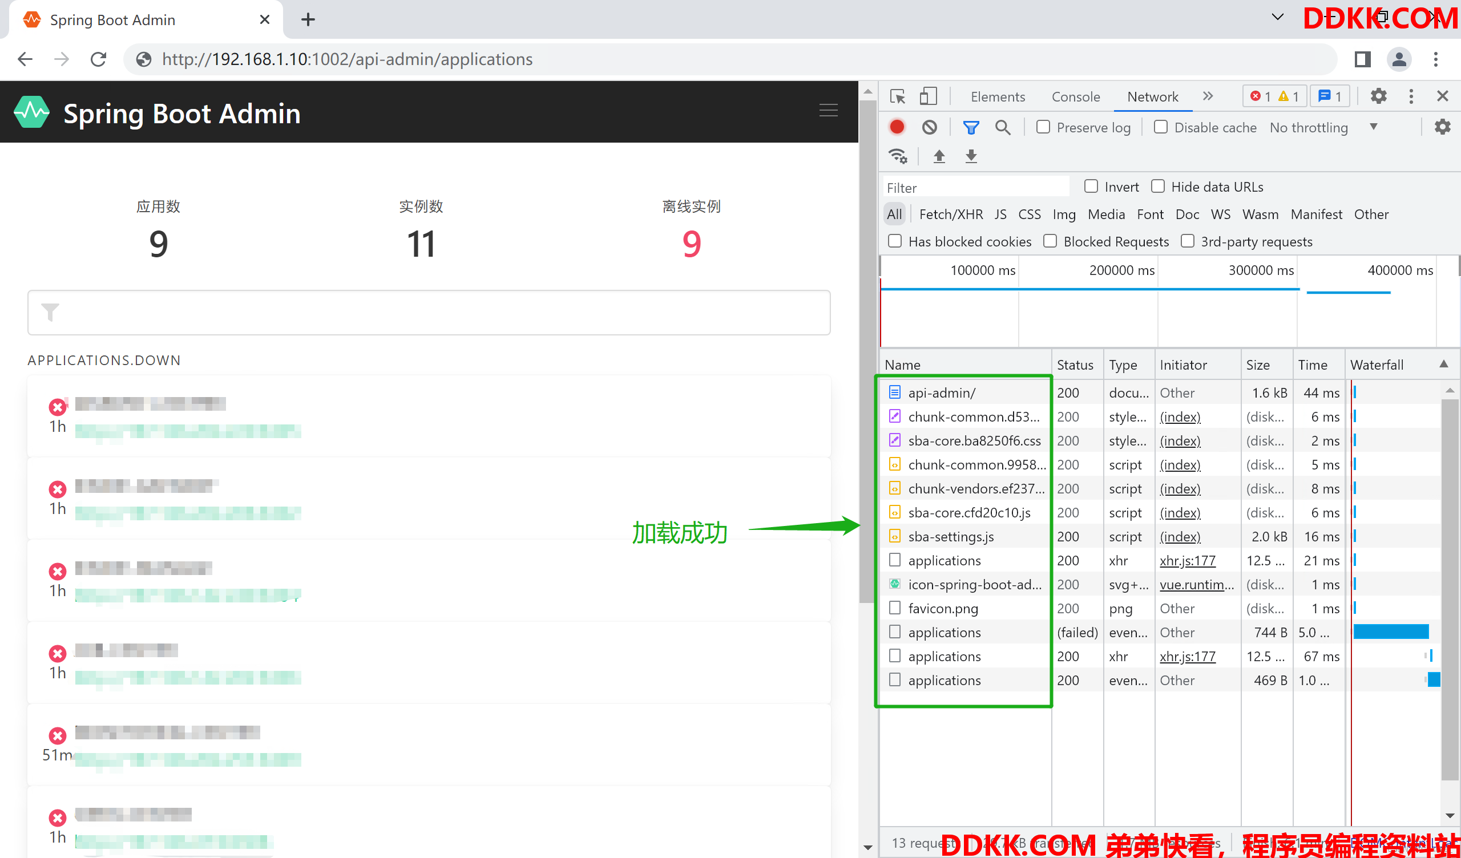Viewport: 1461px width, 858px height.
Task: Open the Chrome profile avatar
Action: click(x=1399, y=59)
